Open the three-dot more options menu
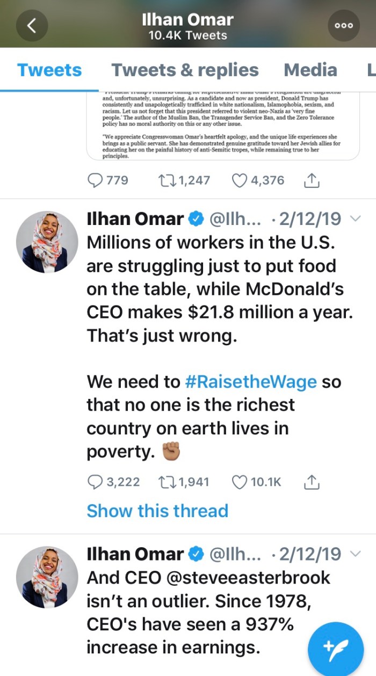This screenshot has width=376, height=676. point(343,26)
